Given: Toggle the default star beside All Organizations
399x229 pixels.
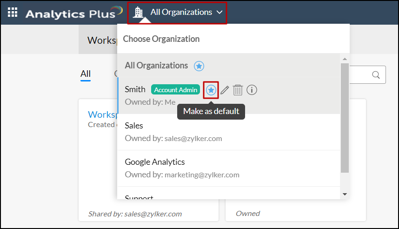Looking at the screenshot, I should point(199,66).
